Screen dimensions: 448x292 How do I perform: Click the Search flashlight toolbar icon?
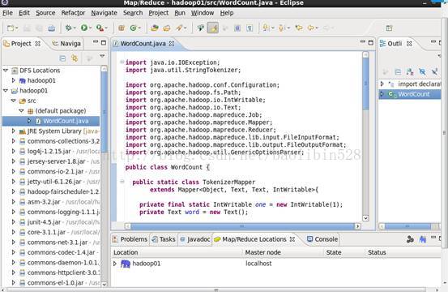click(179, 28)
